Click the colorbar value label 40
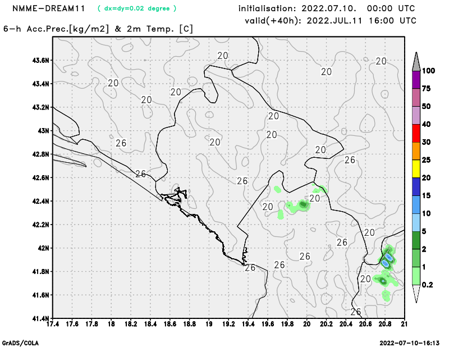449x347 pixels. pyautogui.click(x=427, y=124)
